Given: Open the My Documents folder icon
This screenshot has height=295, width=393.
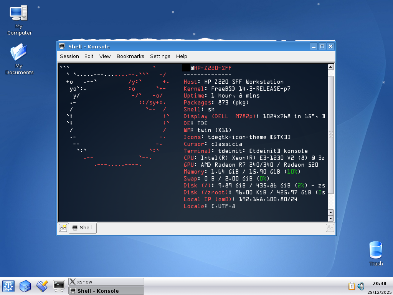Looking at the screenshot, I should (19, 53).
